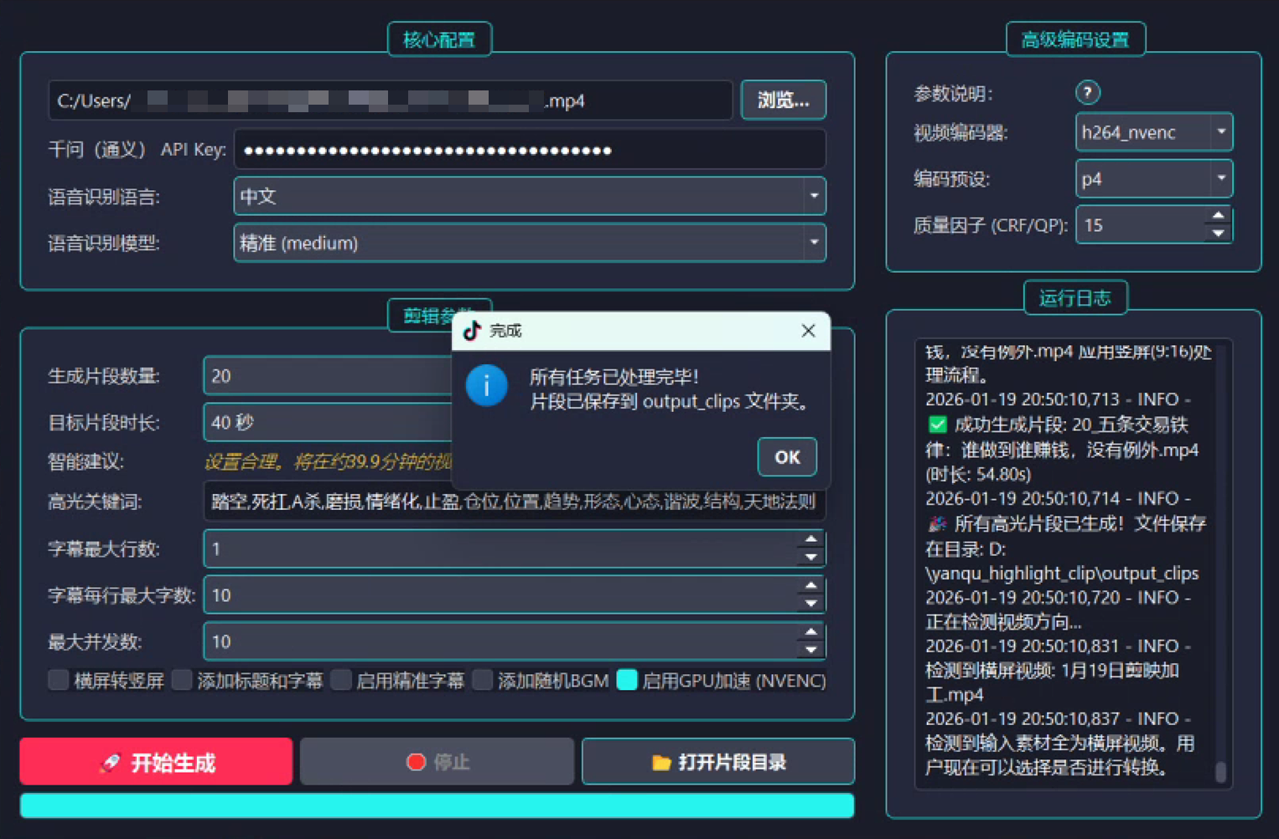Decrease 字幕每行最大字数 with the down arrow

click(x=810, y=604)
